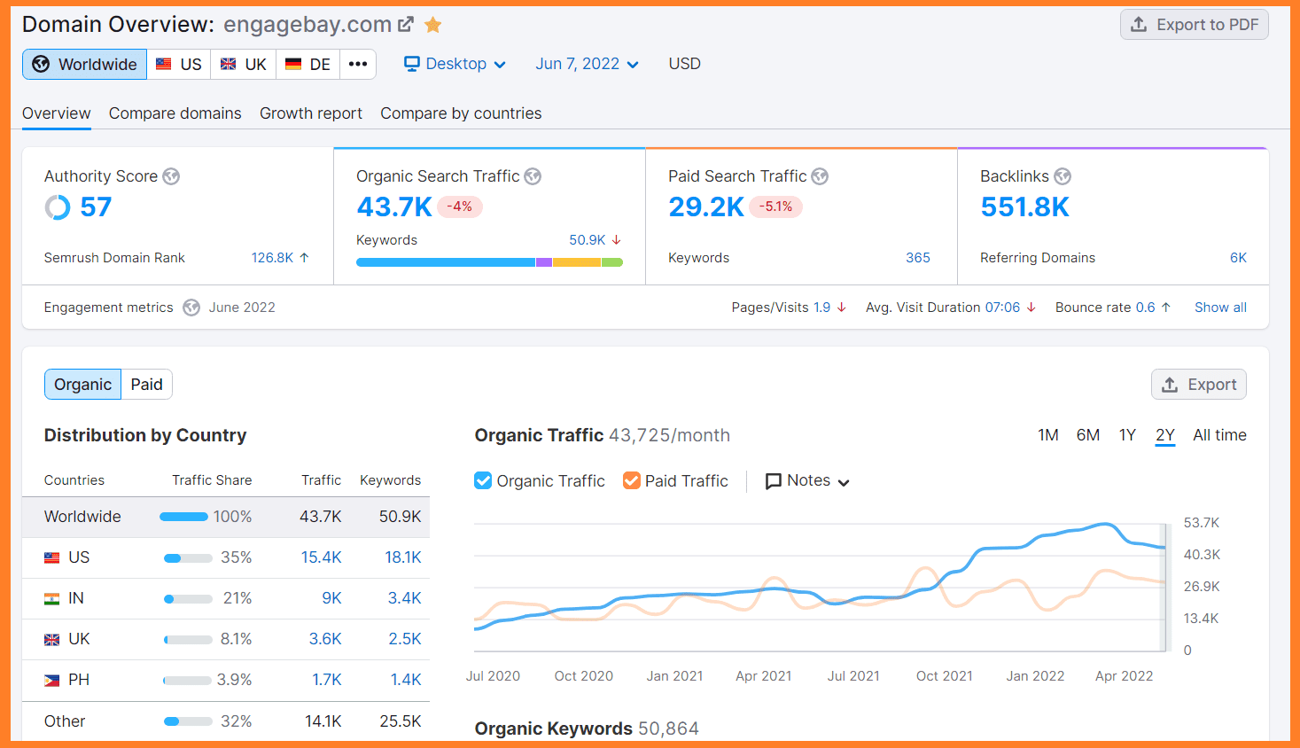
Task: Click globe info icon beside Authority Score
Action: point(171,176)
